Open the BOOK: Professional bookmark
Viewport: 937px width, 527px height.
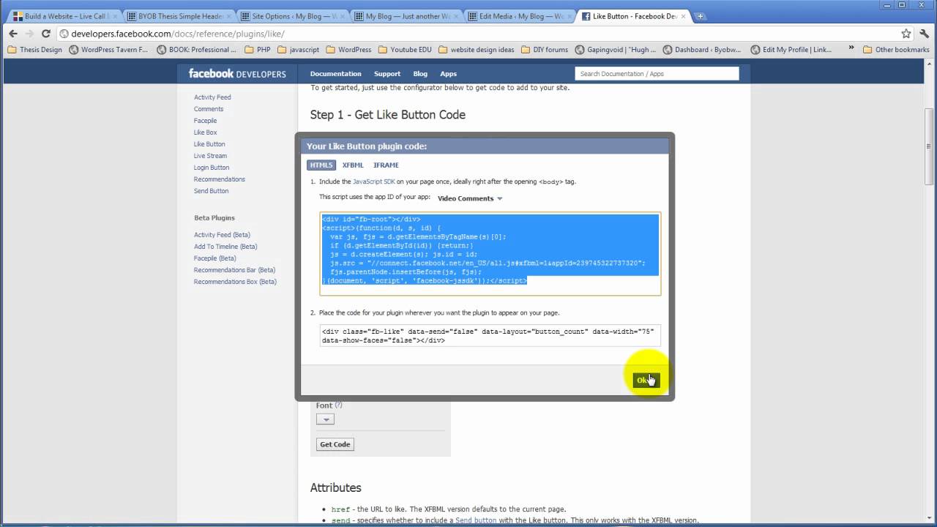pos(196,50)
